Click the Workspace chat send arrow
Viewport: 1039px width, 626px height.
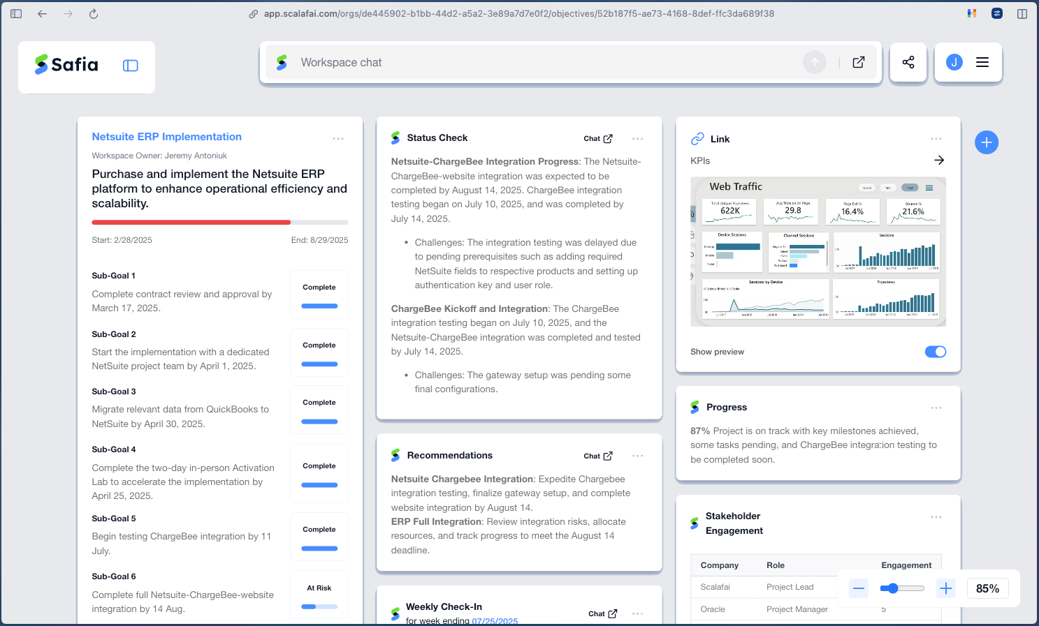point(815,62)
